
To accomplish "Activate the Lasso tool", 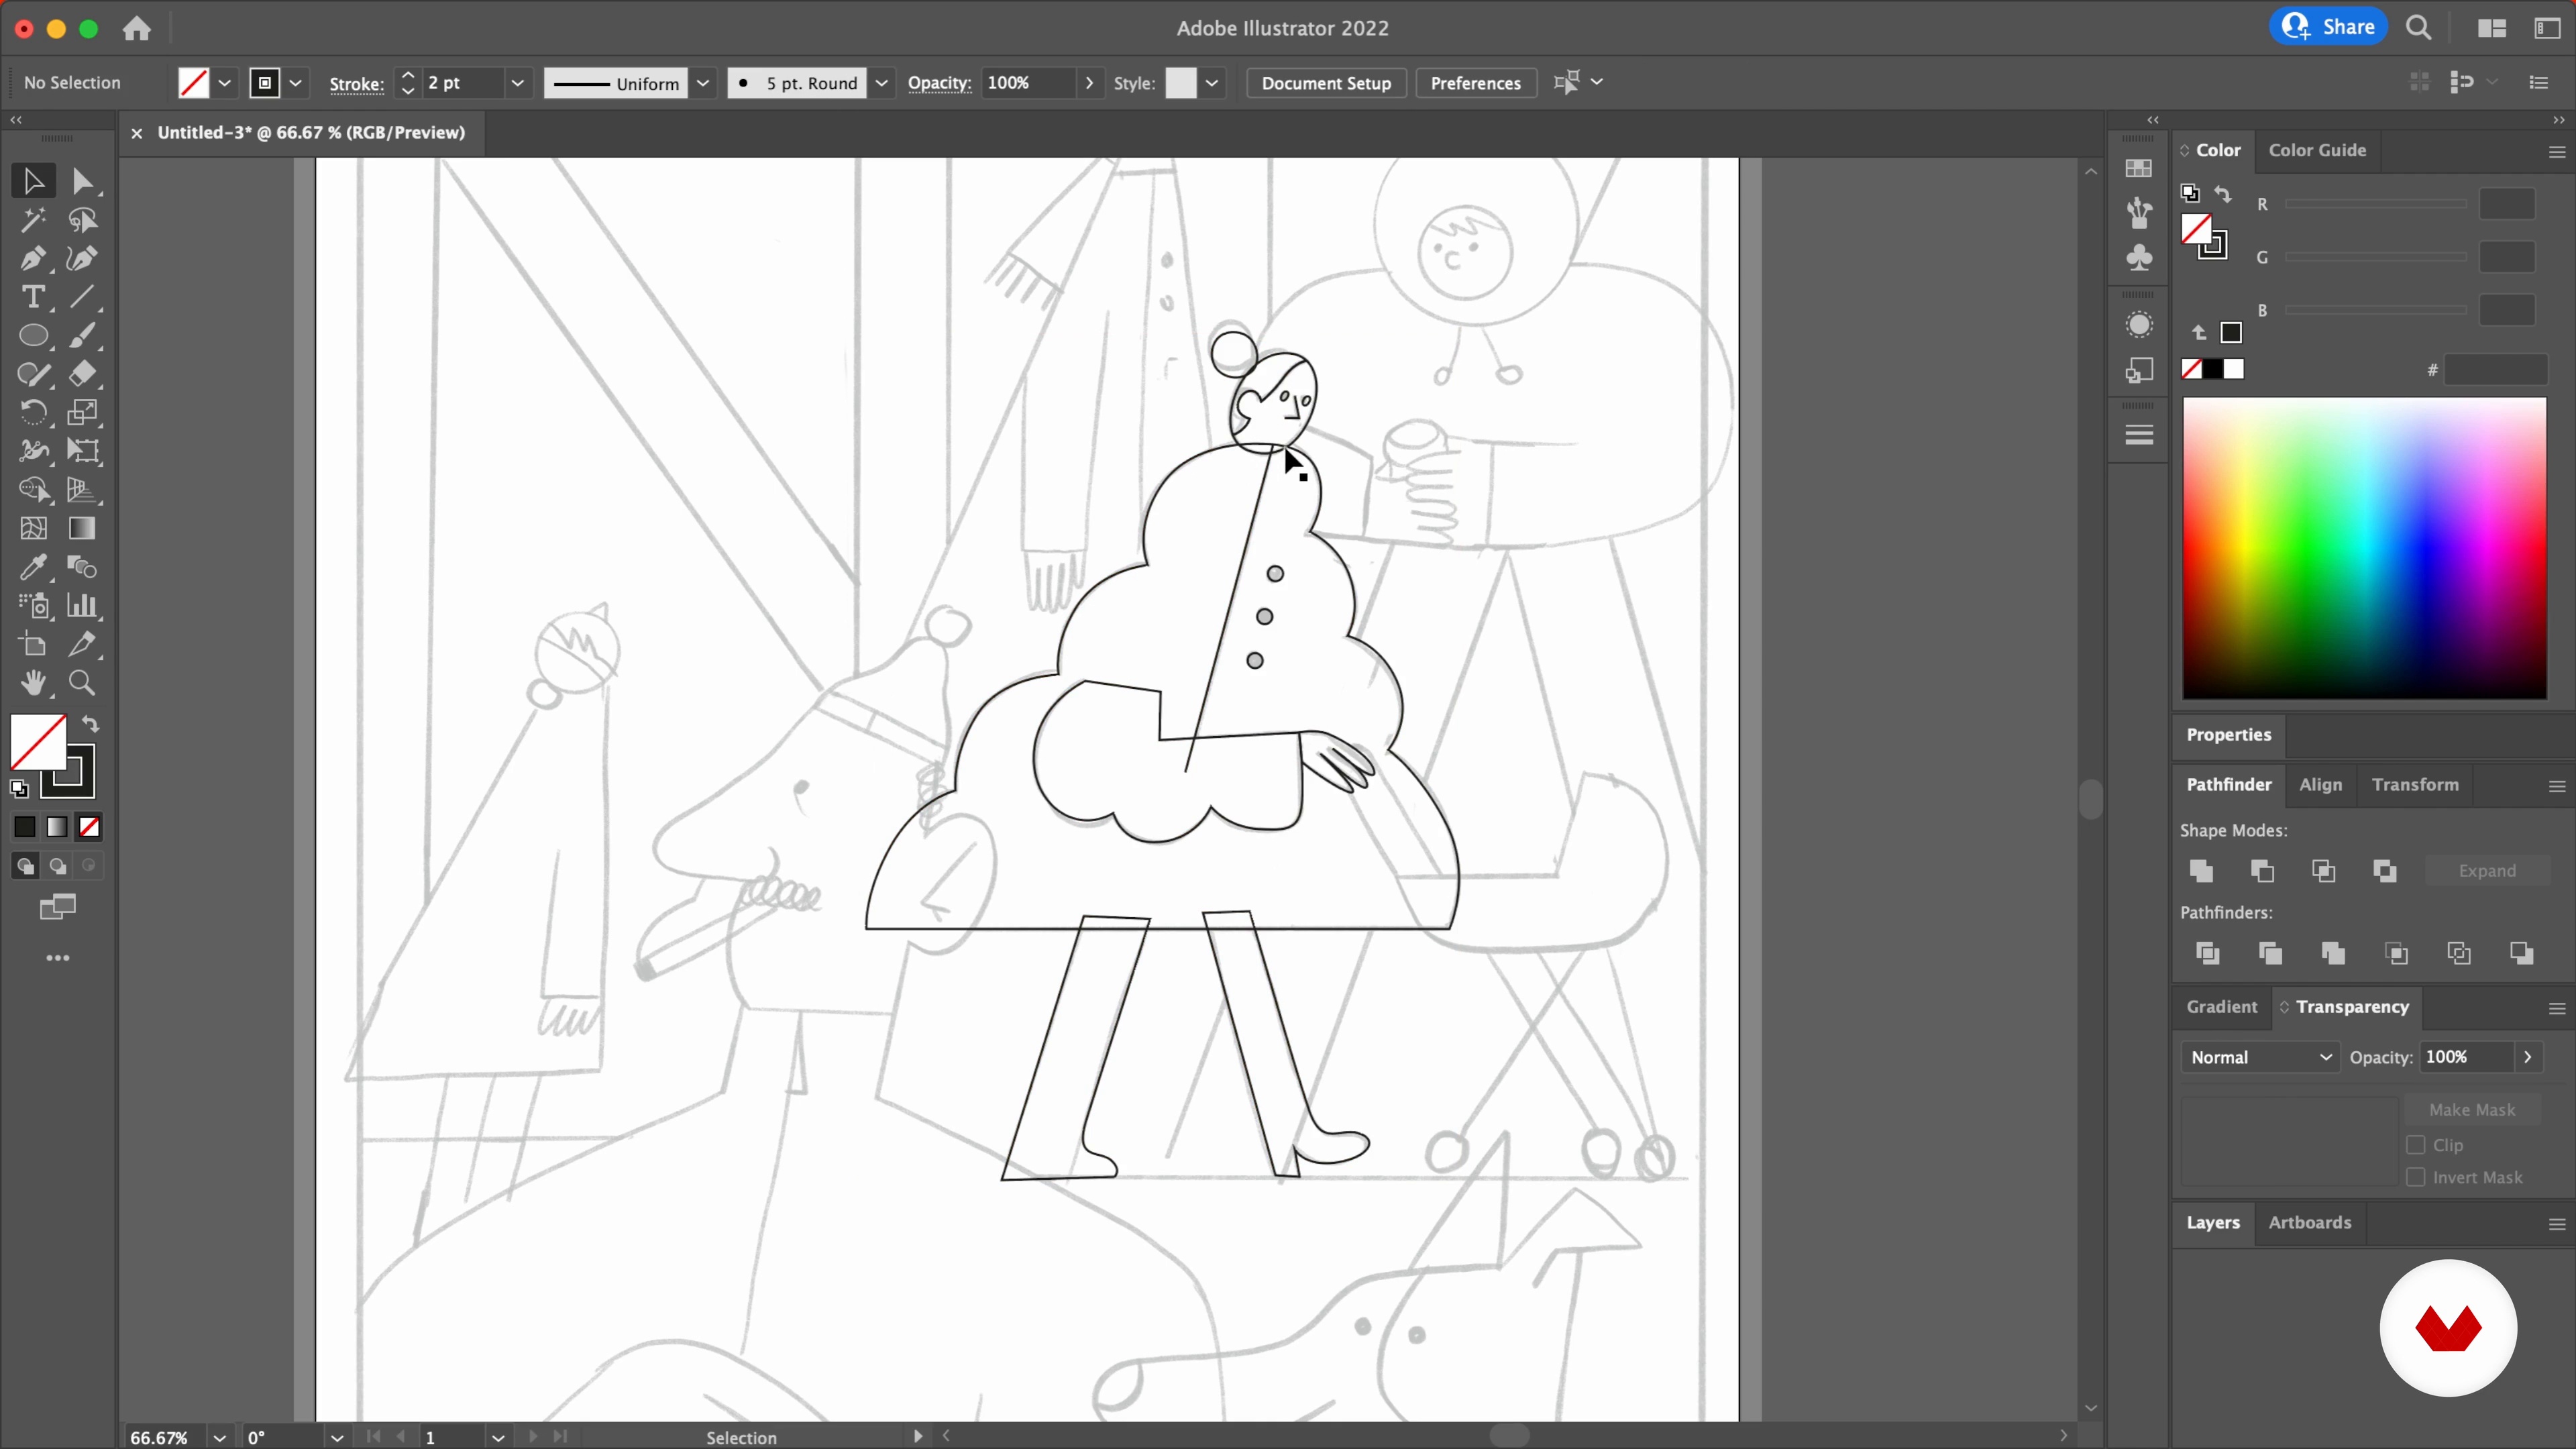I will pyautogui.click(x=82, y=220).
